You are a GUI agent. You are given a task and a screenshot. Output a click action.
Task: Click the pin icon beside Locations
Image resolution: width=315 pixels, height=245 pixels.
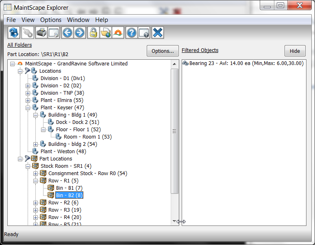click(x=27, y=71)
